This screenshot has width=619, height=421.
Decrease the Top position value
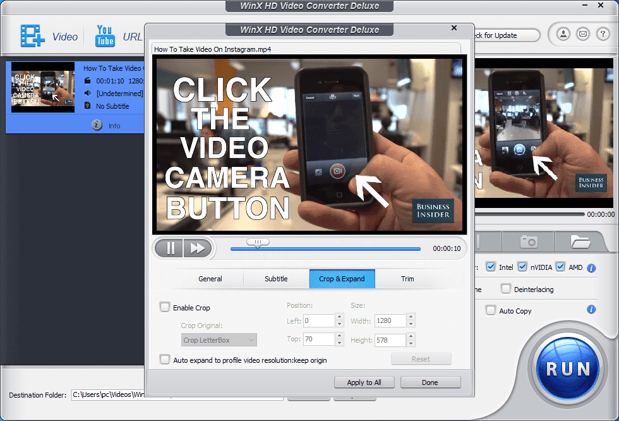[340, 343]
